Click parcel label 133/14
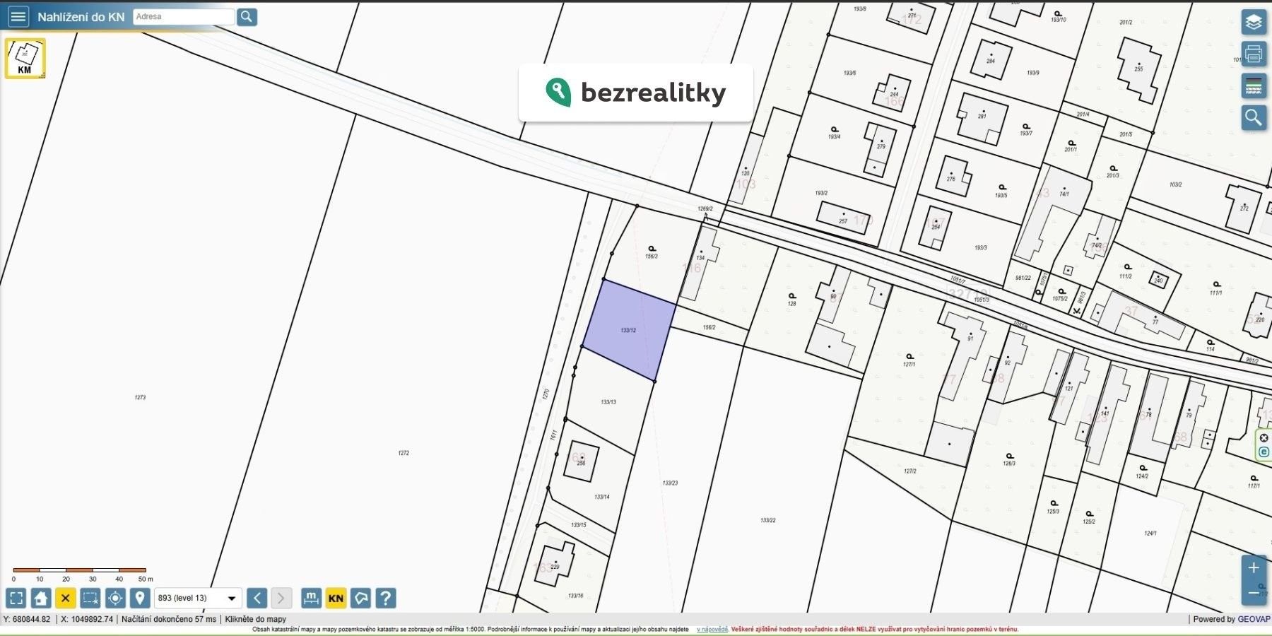Viewport: 1272px width, 636px height. click(602, 497)
